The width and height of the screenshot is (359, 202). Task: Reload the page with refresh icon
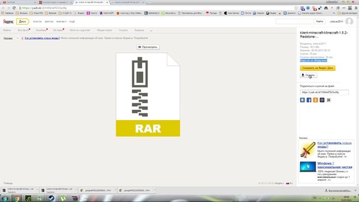pyautogui.click(x=14, y=8)
